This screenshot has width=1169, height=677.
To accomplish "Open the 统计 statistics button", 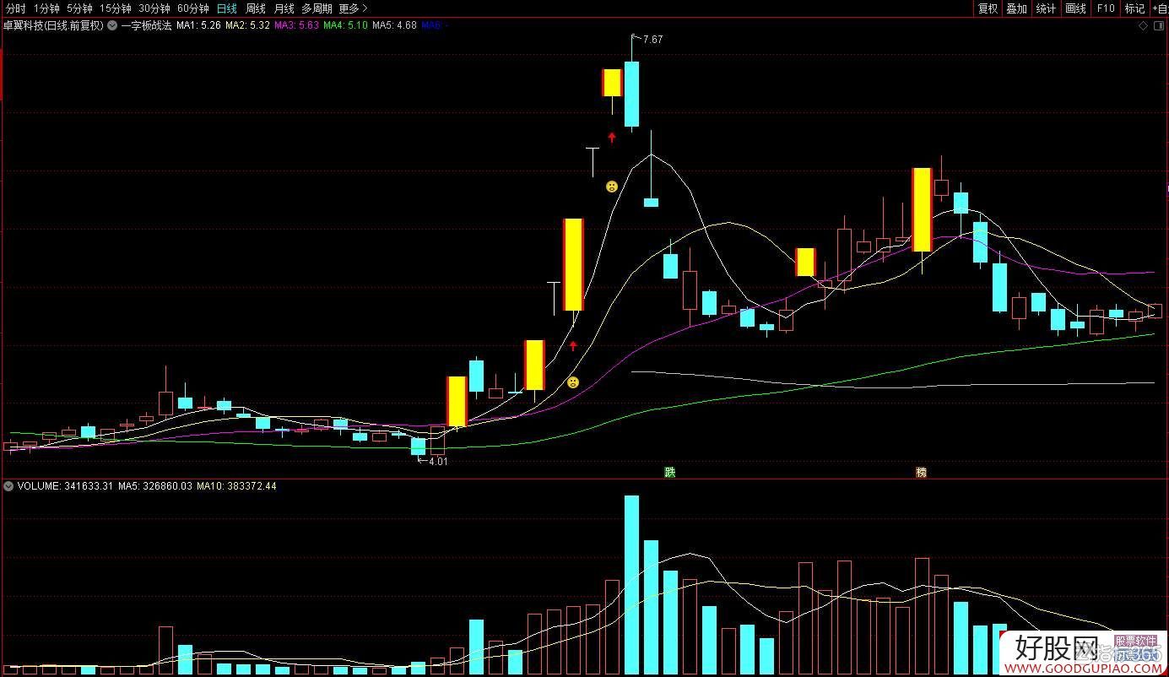I will click(1046, 8).
